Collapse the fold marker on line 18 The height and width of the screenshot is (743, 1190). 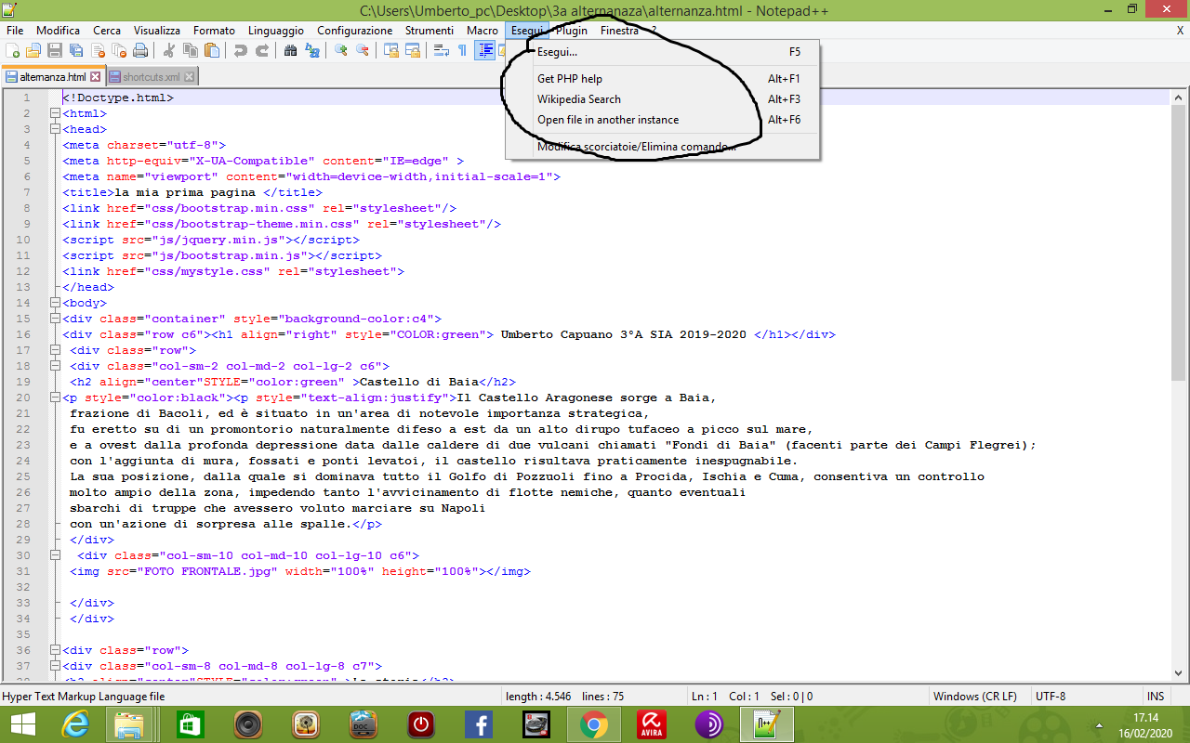tap(55, 366)
